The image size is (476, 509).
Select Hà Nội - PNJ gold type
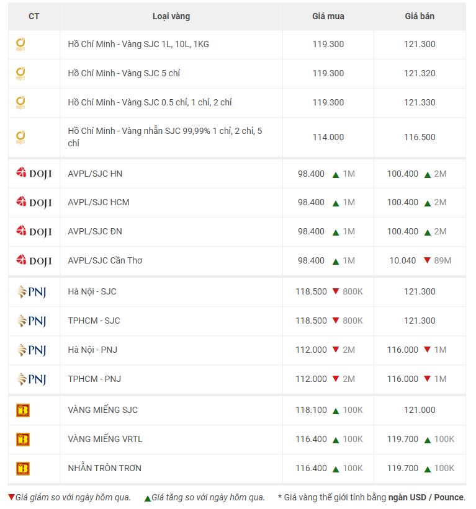[92, 350]
